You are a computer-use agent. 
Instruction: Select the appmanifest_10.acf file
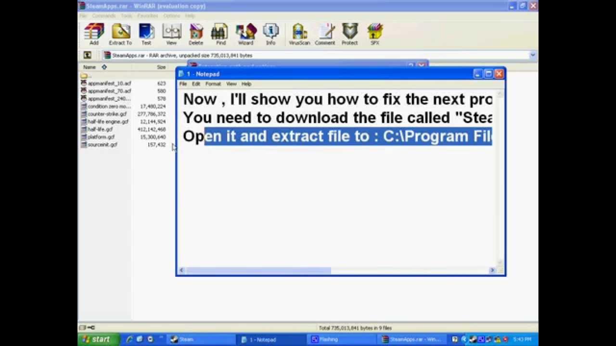106,84
